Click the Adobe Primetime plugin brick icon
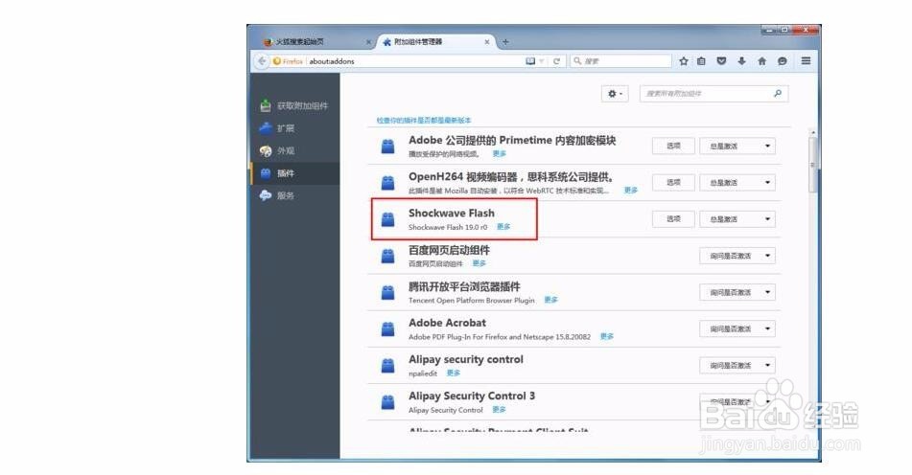The width and height of the screenshot is (912, 475). click(x=388, y=146)
